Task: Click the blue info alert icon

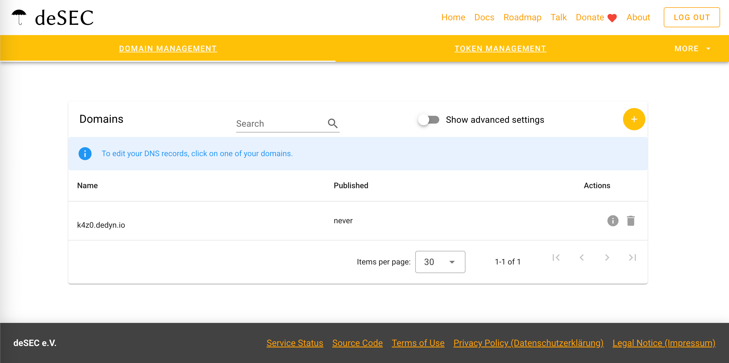Action: click(85, 154)
